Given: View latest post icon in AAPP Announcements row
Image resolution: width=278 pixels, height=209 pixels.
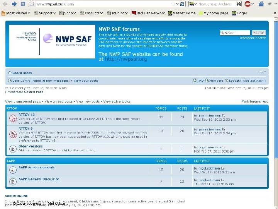Looking at the screenshot, I should tap(223, 168).
